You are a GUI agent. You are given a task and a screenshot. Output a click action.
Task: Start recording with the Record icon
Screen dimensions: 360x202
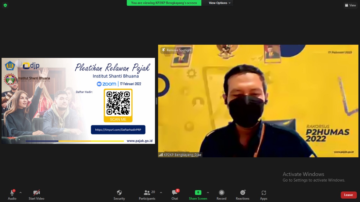click(221, 193)
